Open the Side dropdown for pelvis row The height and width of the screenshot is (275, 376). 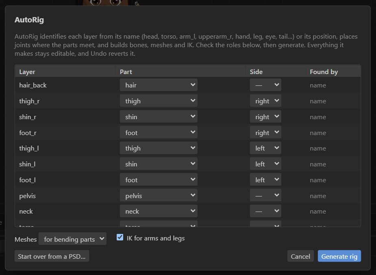265,196
